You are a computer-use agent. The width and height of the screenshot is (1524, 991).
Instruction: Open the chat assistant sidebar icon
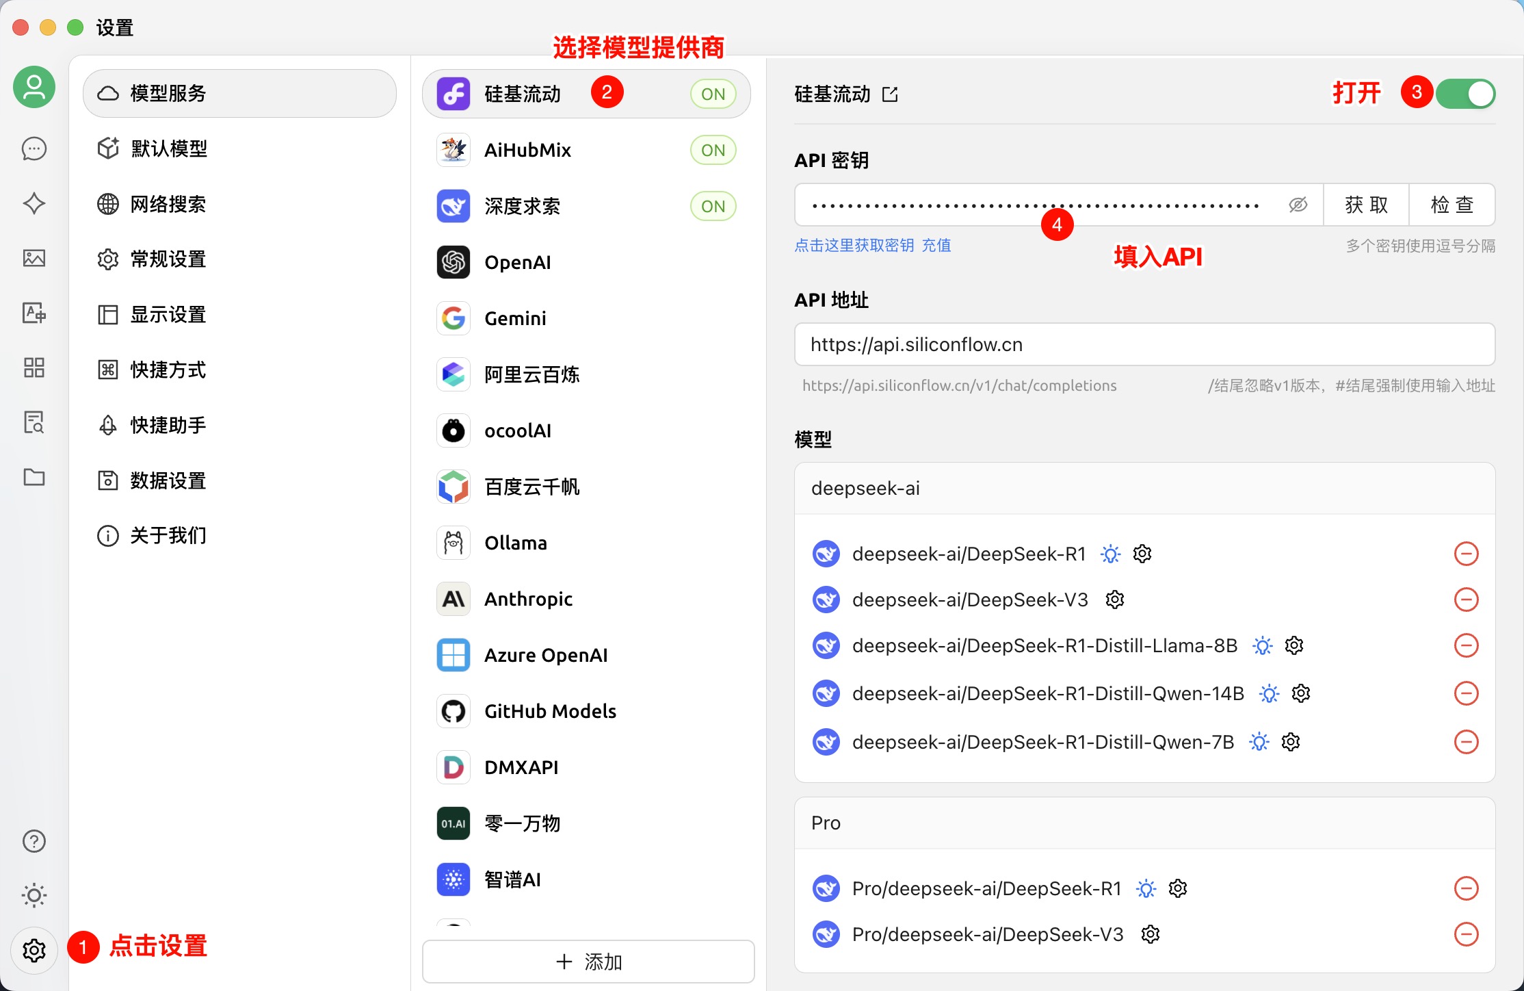click(34, 149)
